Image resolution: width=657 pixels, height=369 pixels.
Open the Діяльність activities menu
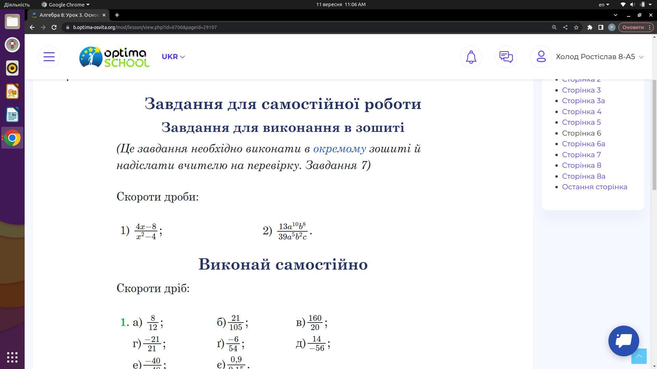pyautogui.click(x=16, y=4)
